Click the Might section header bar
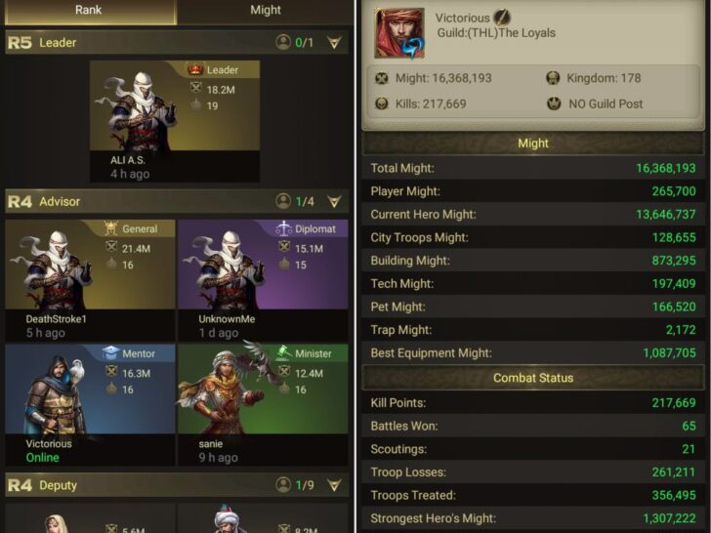711x533 pixels. pyautogui.click(x=533, y=143)
